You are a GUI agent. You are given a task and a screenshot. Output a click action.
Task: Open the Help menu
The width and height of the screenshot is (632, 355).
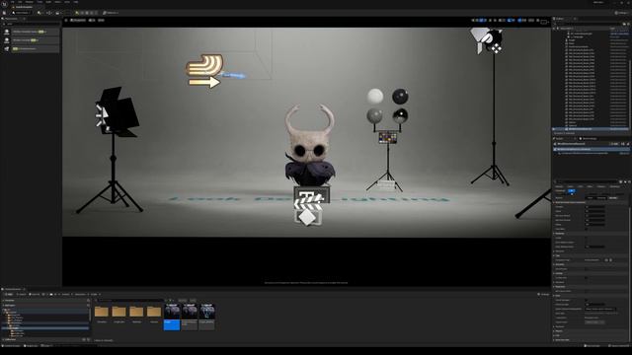click(76, 2)
